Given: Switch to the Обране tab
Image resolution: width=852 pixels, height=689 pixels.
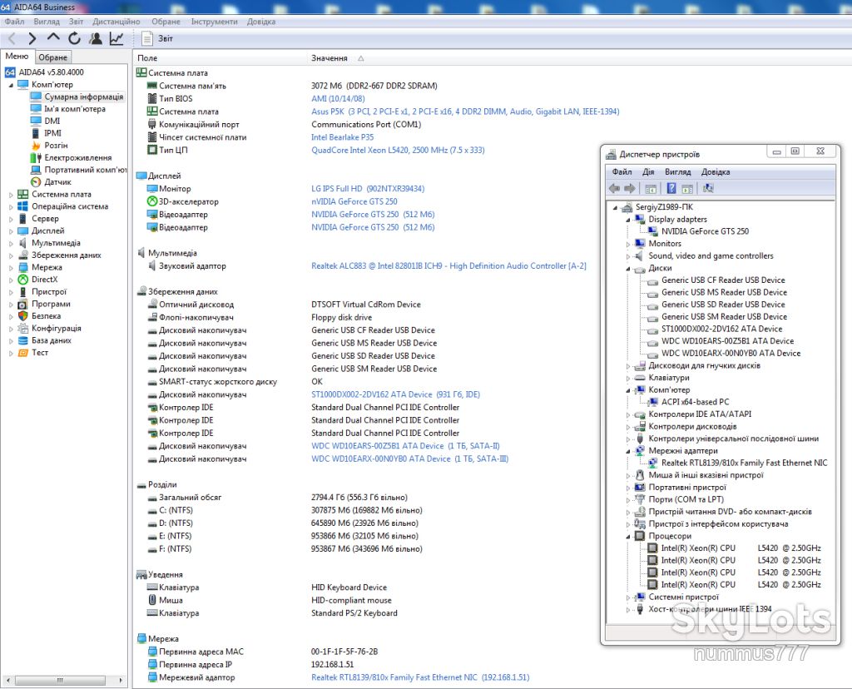Looking at the screenshot, I should click(x=52, y=57).
